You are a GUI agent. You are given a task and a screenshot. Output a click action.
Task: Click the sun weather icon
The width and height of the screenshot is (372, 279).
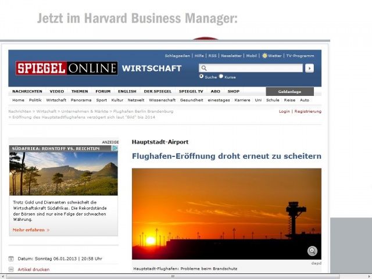[264, 56]
